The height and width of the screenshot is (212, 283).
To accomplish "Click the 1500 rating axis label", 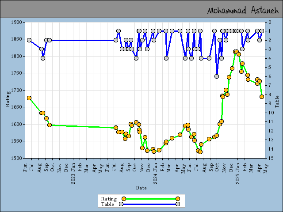I will pyautogui.click(x=16, y=158).
